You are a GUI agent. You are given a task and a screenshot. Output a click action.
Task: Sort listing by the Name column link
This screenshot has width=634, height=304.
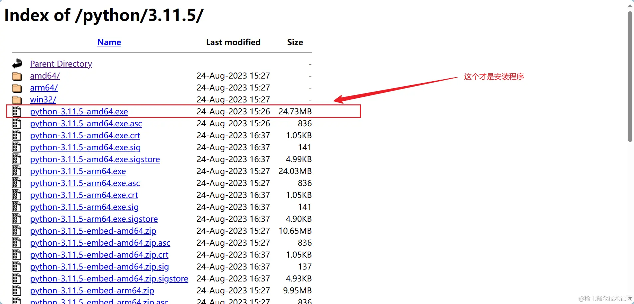[x=109, y=42]
